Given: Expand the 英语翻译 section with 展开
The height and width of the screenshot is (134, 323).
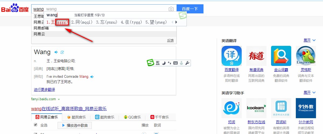Looking at the screenshot, I should [309, 40].
